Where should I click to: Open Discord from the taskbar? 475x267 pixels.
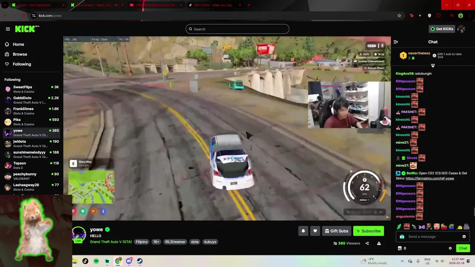point(129,261)
